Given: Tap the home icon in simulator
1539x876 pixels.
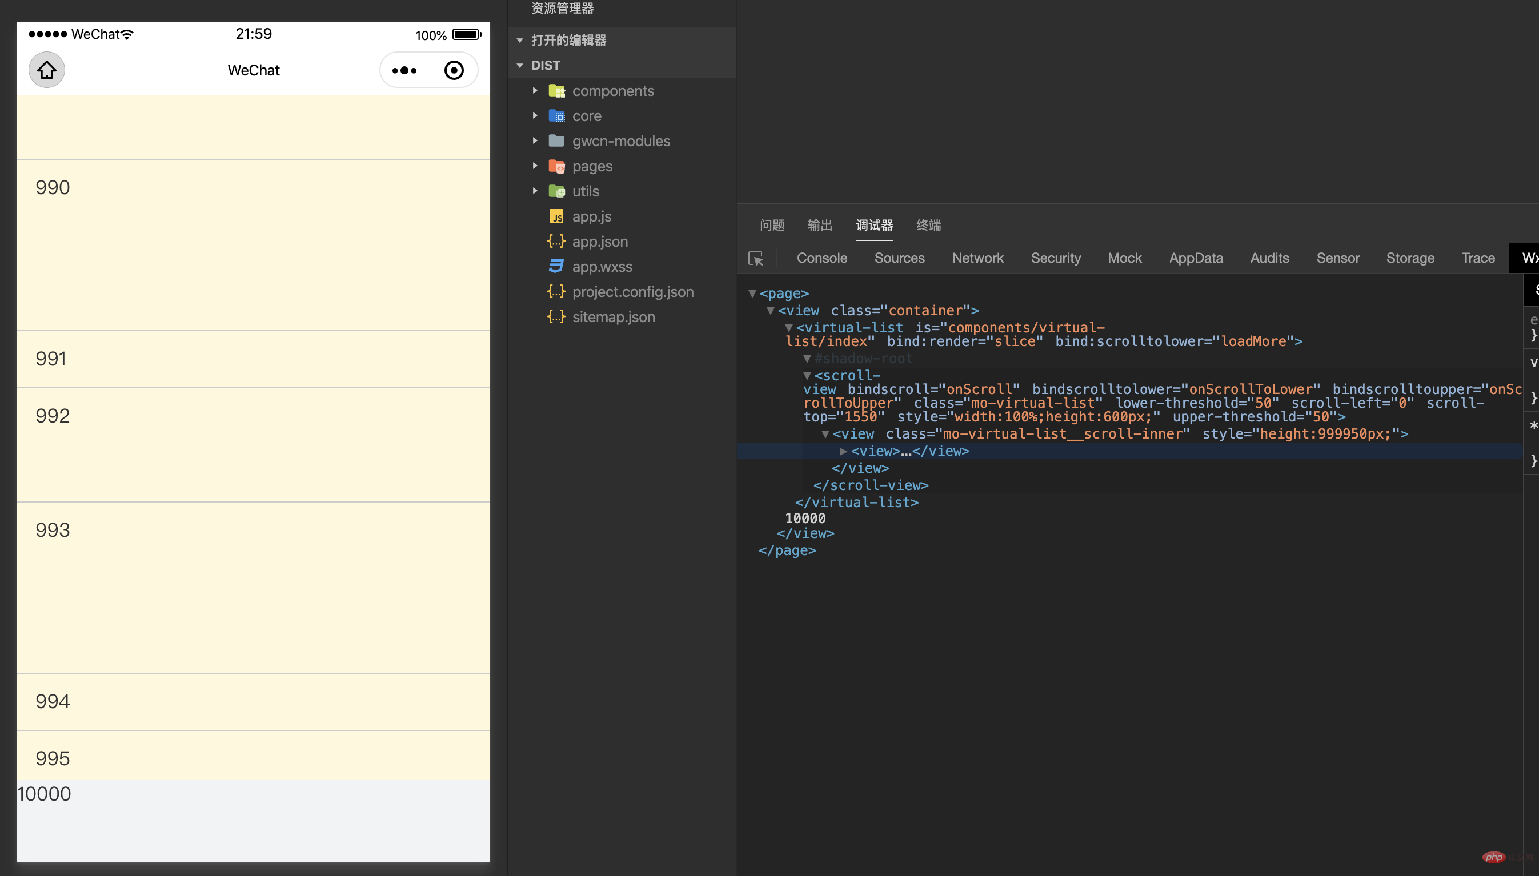Looking at the screenshot, I should 47,70.
